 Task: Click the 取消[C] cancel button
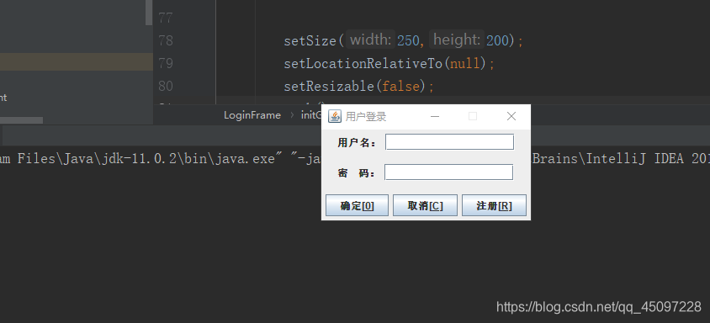pos(425,206)
